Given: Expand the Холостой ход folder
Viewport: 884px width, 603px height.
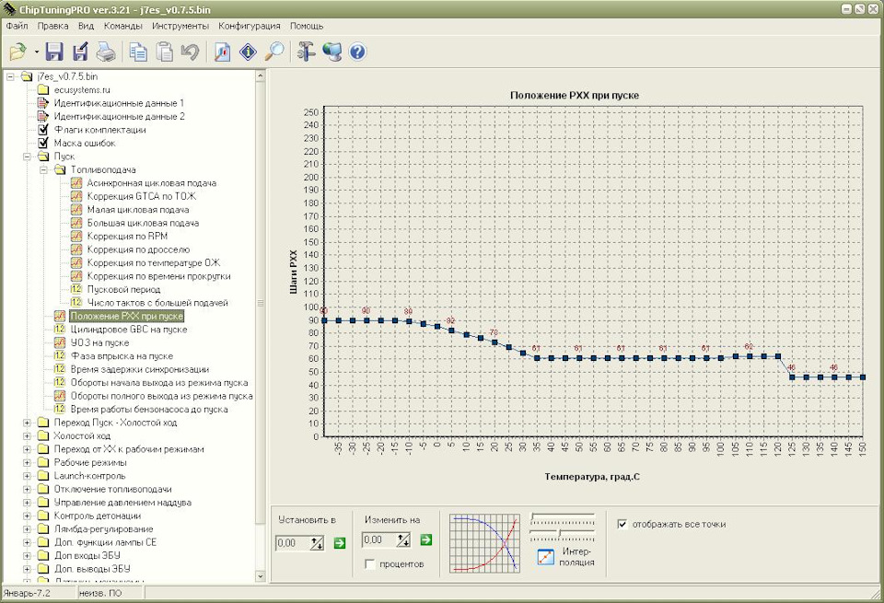Looking at the screenshot, I should tap(27, 435).
